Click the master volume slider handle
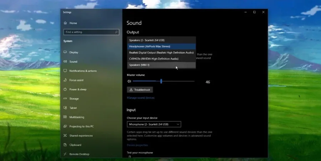The height and width of the screenshot is (161, 321). (x=161, y=81)
